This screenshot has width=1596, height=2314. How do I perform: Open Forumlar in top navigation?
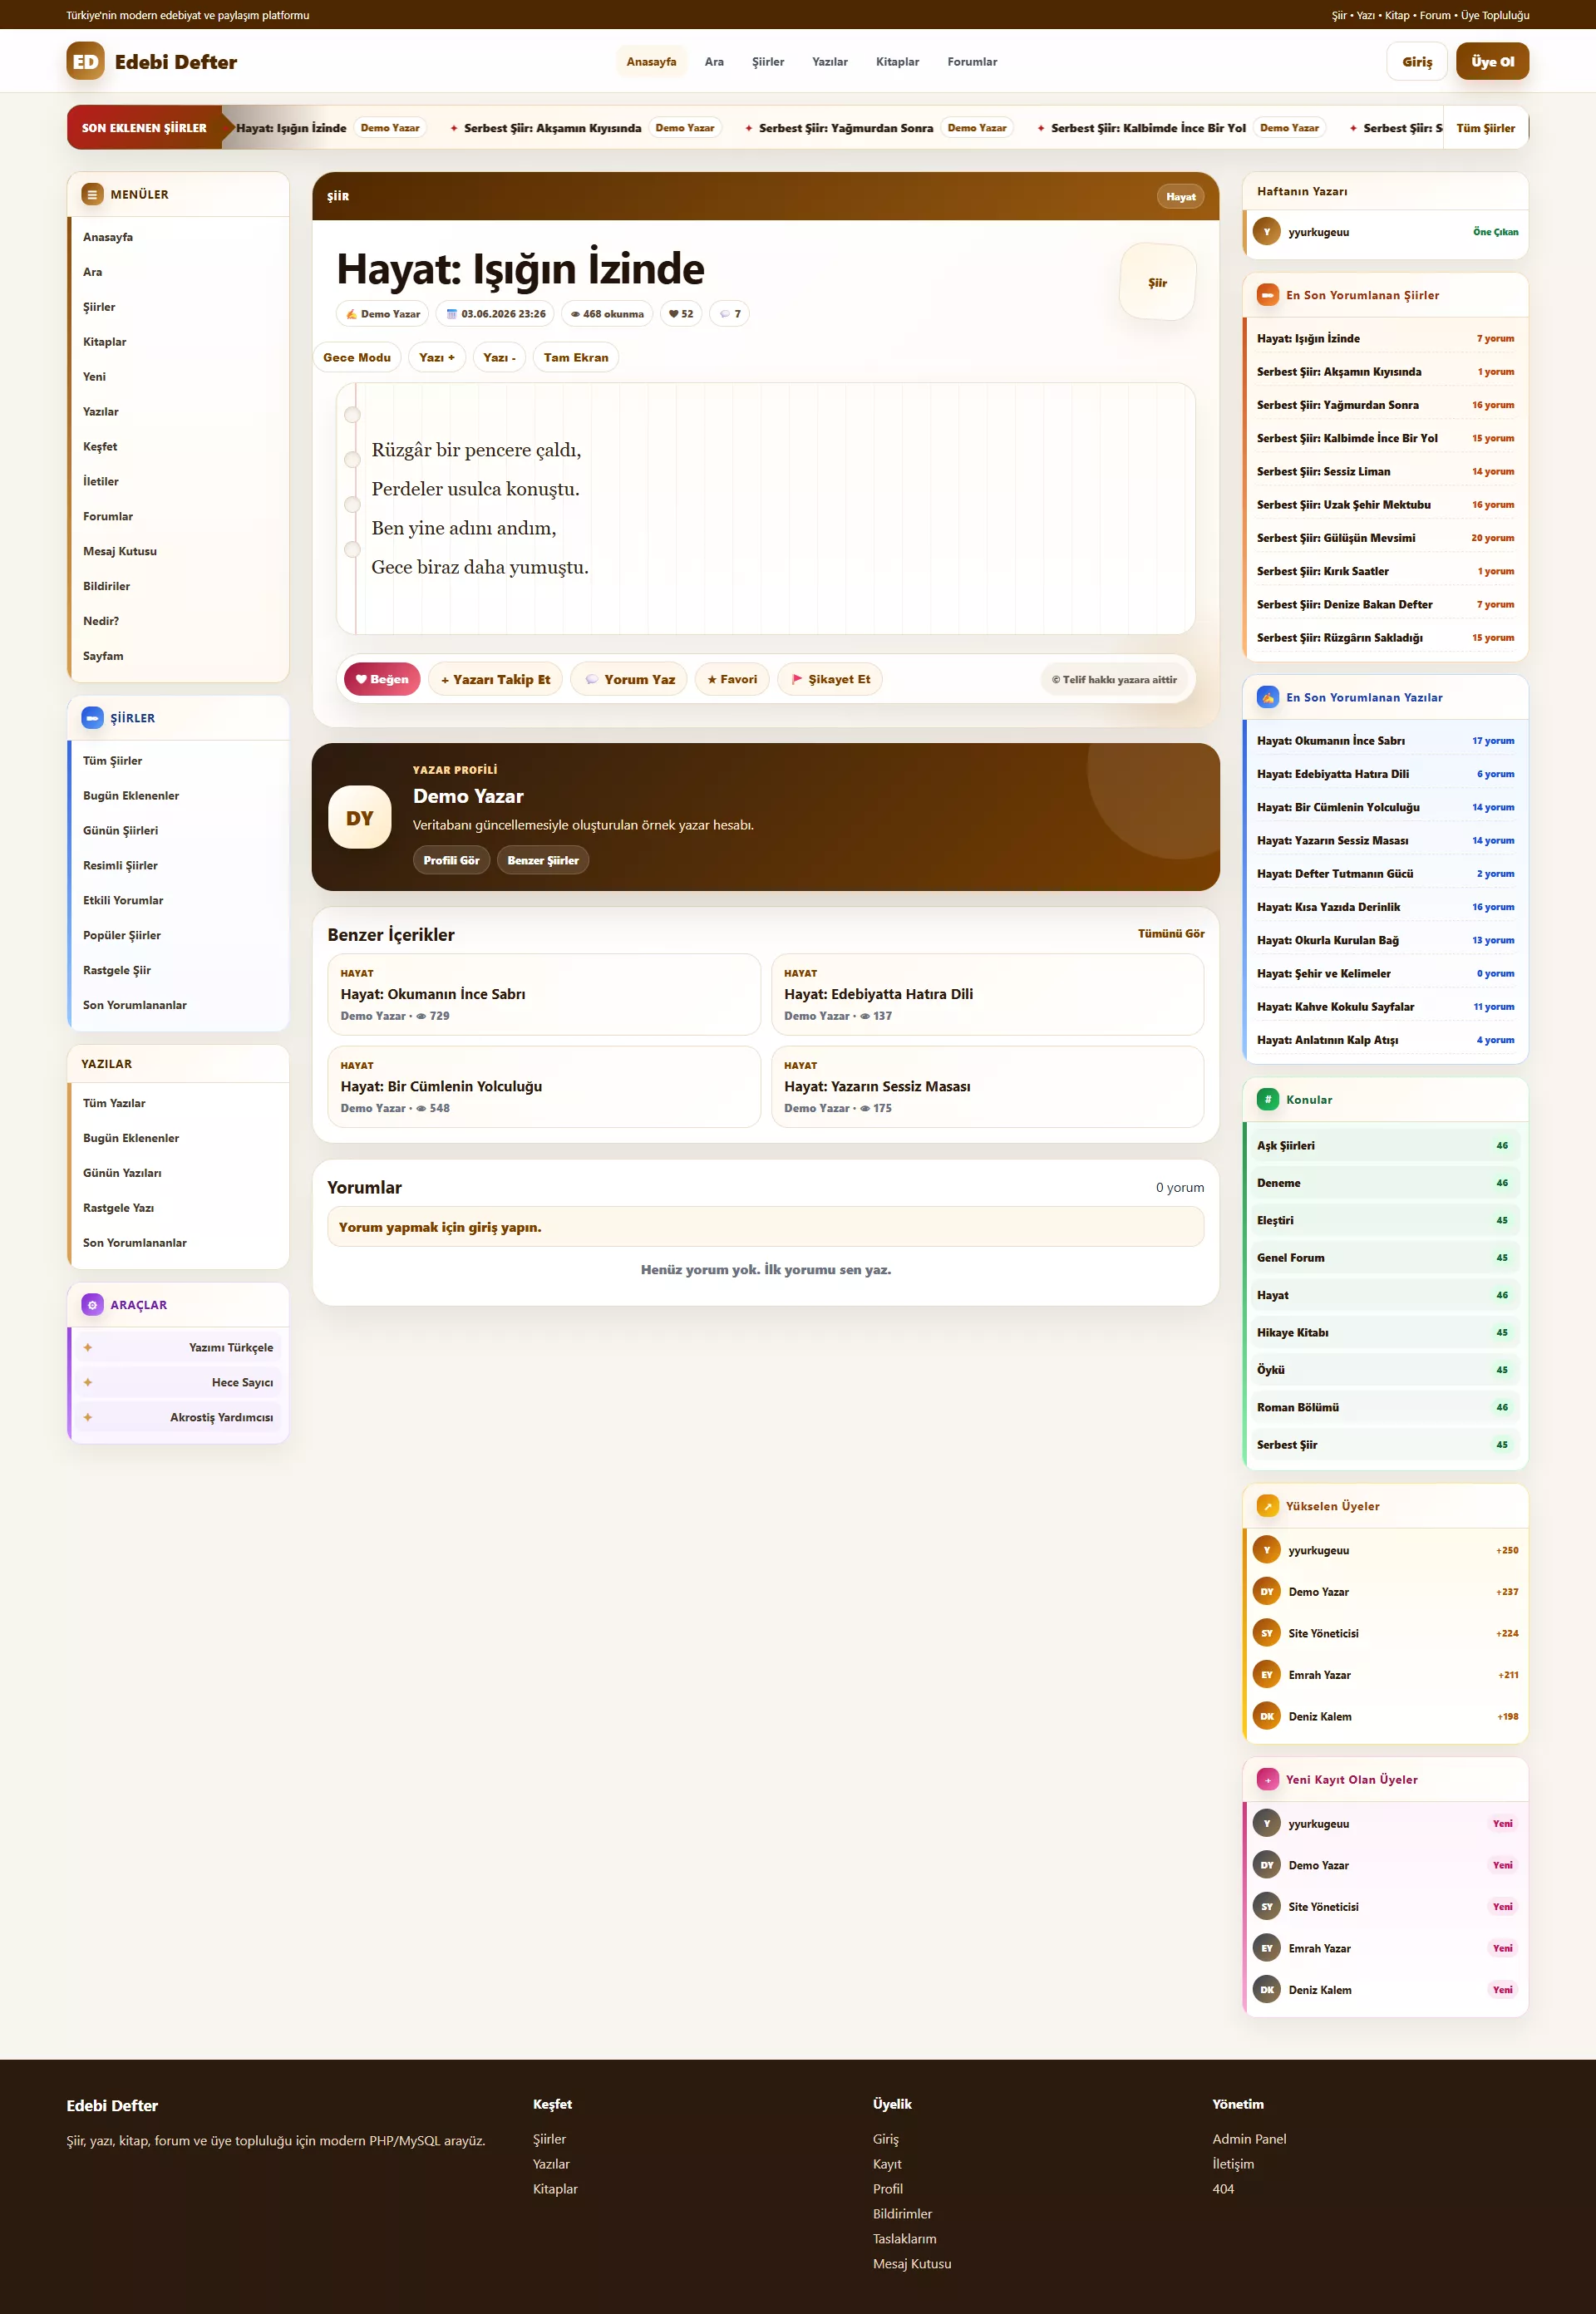pyautogui.click(x=972, y=62)
